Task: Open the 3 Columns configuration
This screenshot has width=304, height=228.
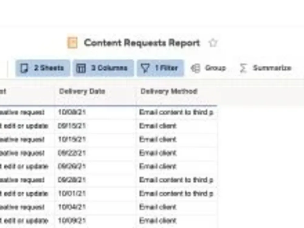Action: [x=103, y=68]
